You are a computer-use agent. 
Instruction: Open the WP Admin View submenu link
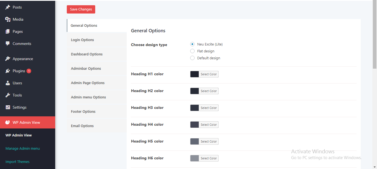[x=18, y=135]
